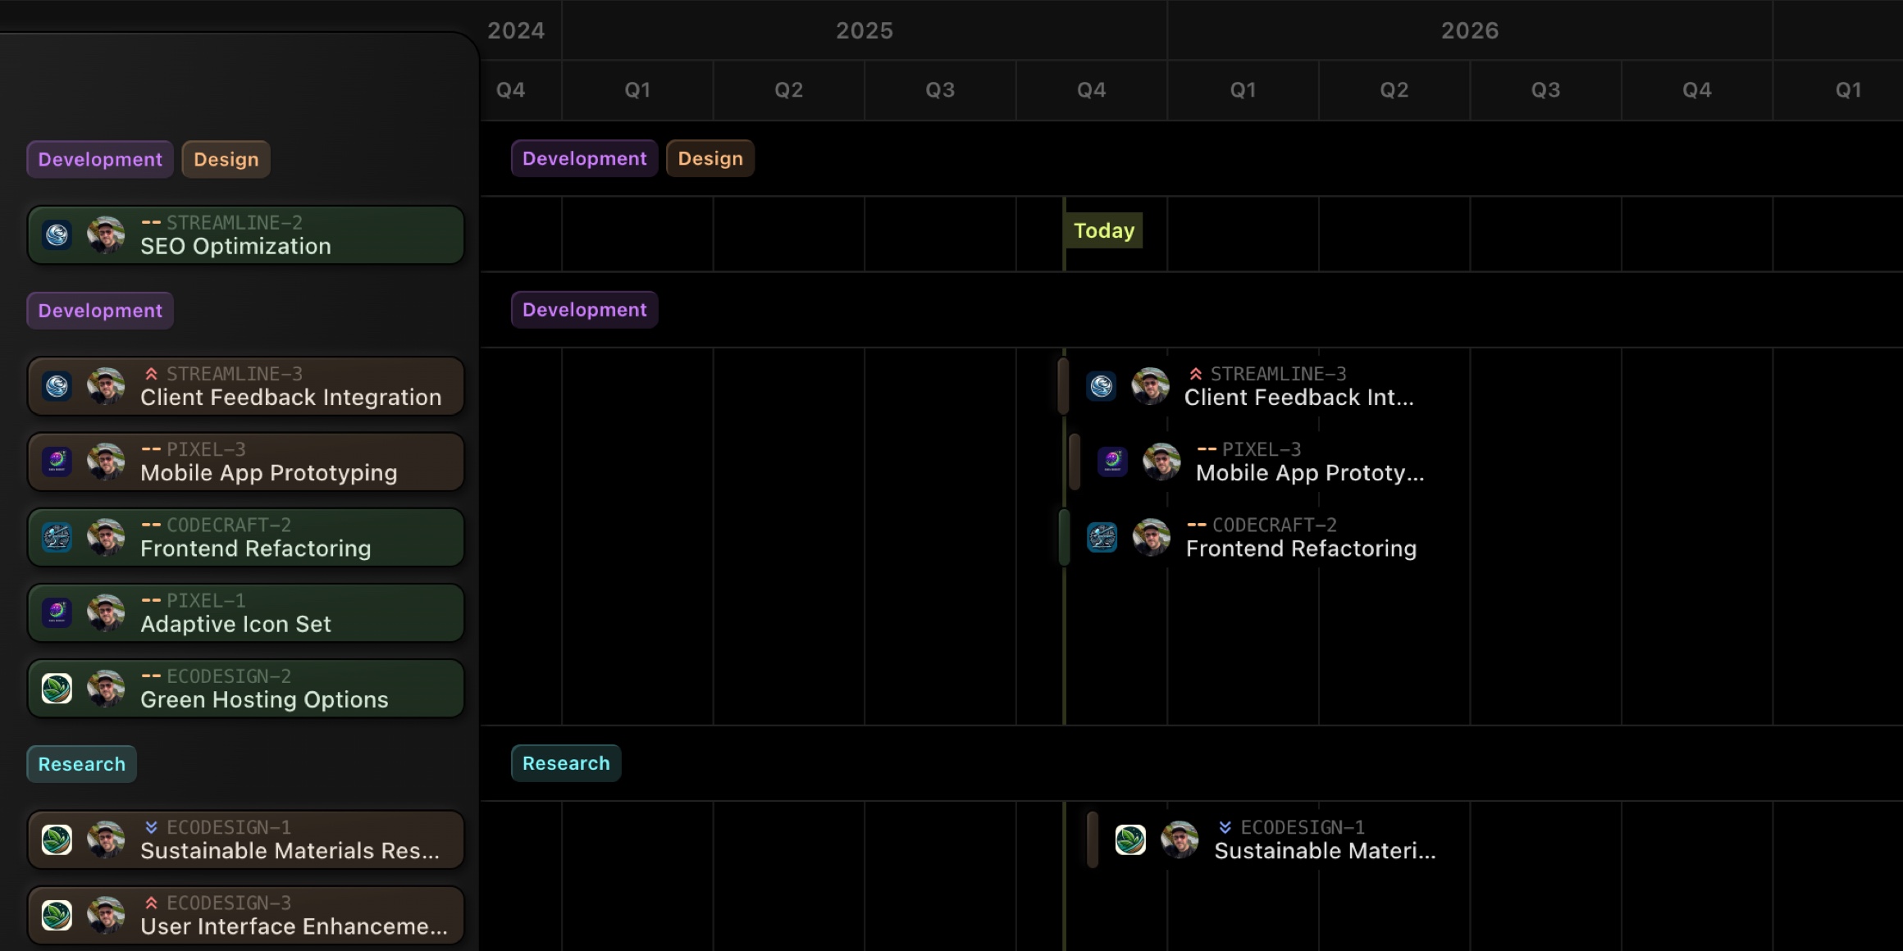Toggle the Design filter chip
The height and width of the screenshot is (951, 1903).
226,159
